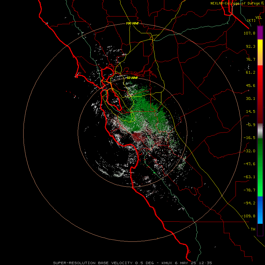The height and width of the screenshot is (265, 265).
Task: Click the gray near-zero segment of color bar
Action: pos(260,131)
